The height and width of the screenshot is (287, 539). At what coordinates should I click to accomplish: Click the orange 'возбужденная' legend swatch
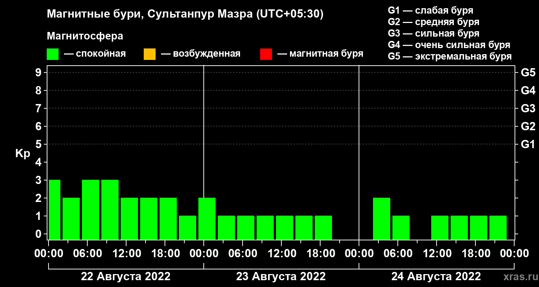[x=149, y=54]
